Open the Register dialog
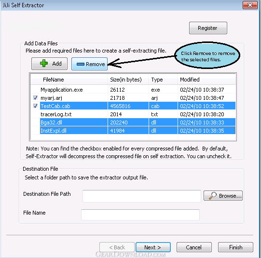This screenshot has height=258, width=261. pyautogui.click(x=208, y=28)
